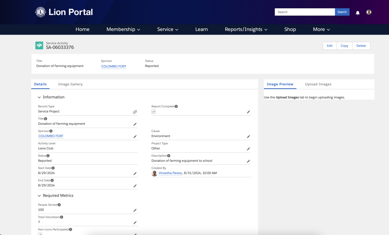Click the Service Activity handshake icon
Viewport: 389px width, 235px height.
point(39,45)
